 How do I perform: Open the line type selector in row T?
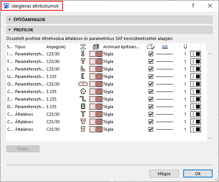point(164,61)
